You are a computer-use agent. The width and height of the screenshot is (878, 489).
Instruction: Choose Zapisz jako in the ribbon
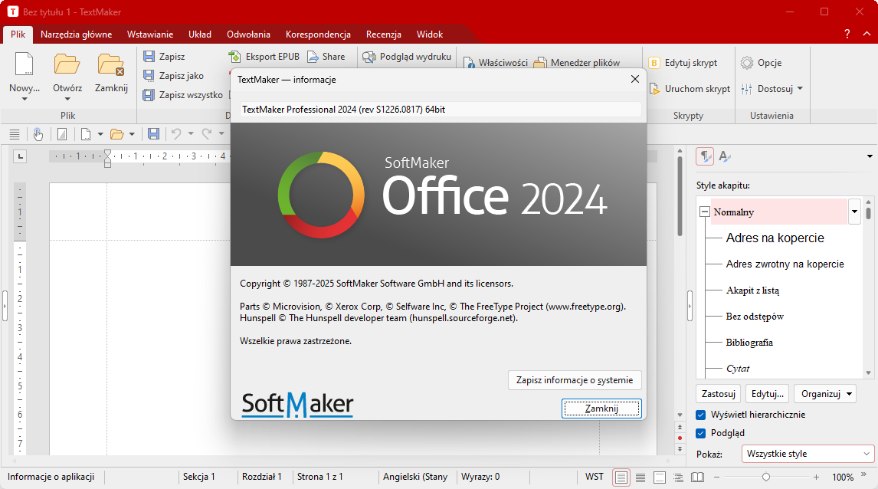click(x=174, y=76)
